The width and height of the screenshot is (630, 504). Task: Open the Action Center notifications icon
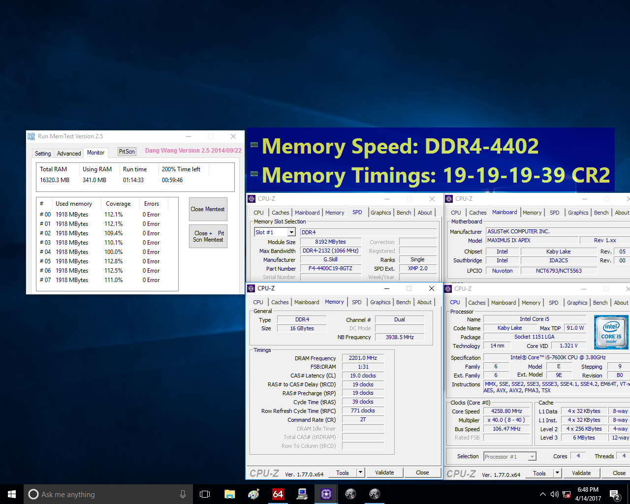[x=615, y=494]
